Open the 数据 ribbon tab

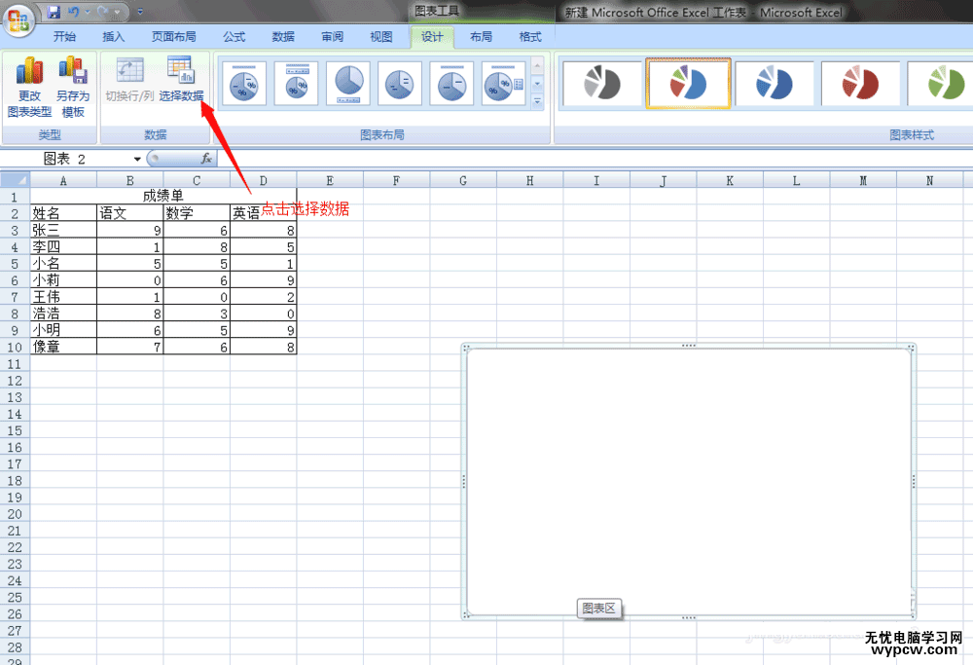283,37
